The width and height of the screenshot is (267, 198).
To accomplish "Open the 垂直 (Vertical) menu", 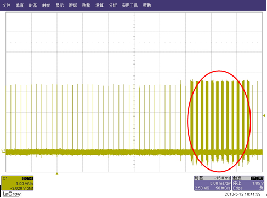I will [20, 5].
